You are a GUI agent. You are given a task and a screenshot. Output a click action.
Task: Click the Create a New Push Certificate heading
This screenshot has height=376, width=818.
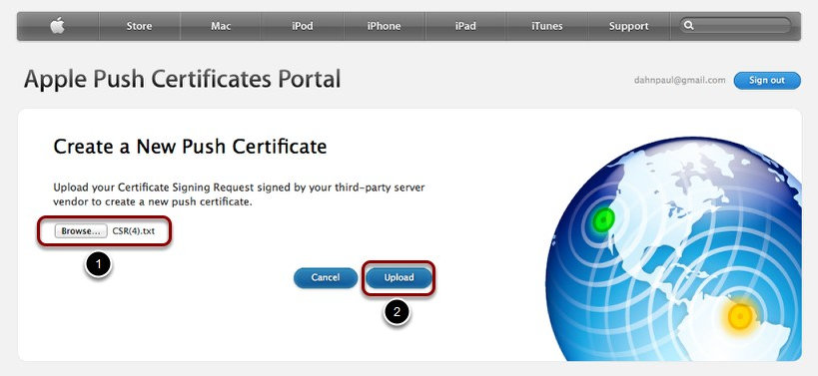click(190, 147)
